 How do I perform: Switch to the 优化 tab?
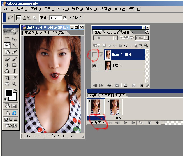coord(39,33)
